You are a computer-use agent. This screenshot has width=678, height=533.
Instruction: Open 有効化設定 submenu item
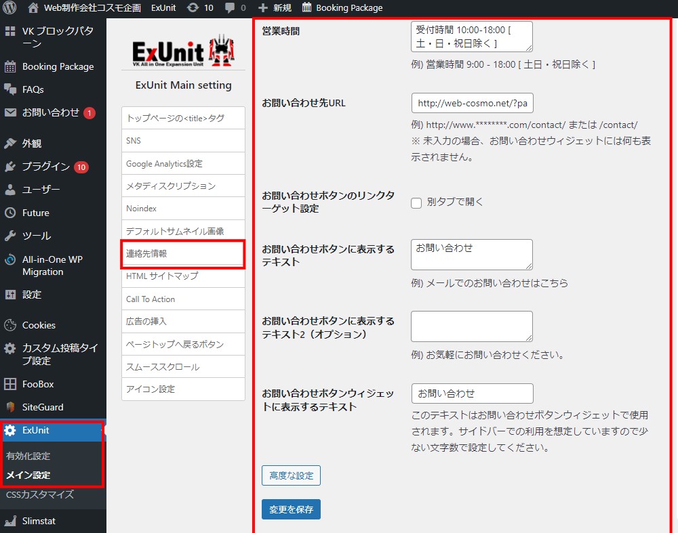[28, 456]
